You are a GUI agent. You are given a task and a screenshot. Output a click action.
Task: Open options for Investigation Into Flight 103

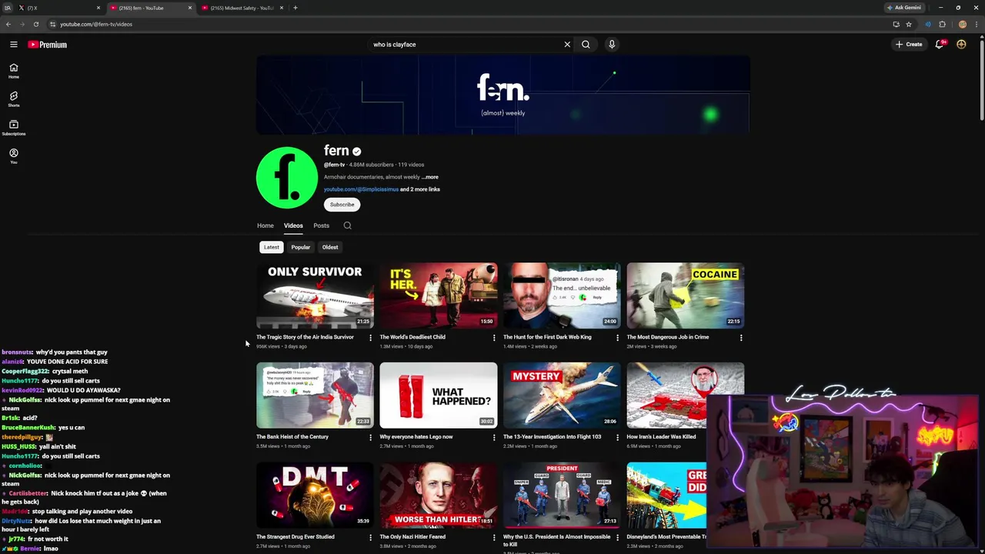[x=617, y=437]
